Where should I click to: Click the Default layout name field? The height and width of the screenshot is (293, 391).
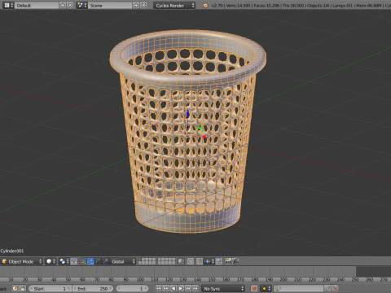[37, 5]
